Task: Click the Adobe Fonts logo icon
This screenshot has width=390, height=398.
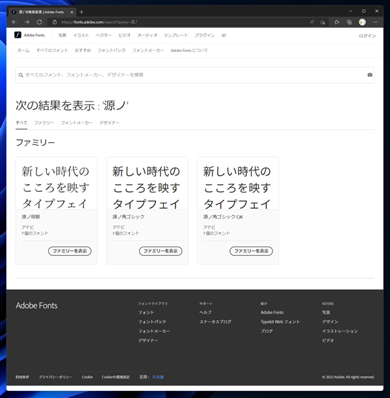Action: pyautogui.click(x=18, y=35)
